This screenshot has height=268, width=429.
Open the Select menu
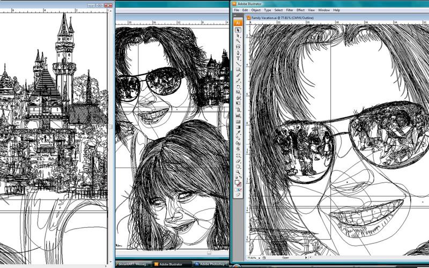278,10
